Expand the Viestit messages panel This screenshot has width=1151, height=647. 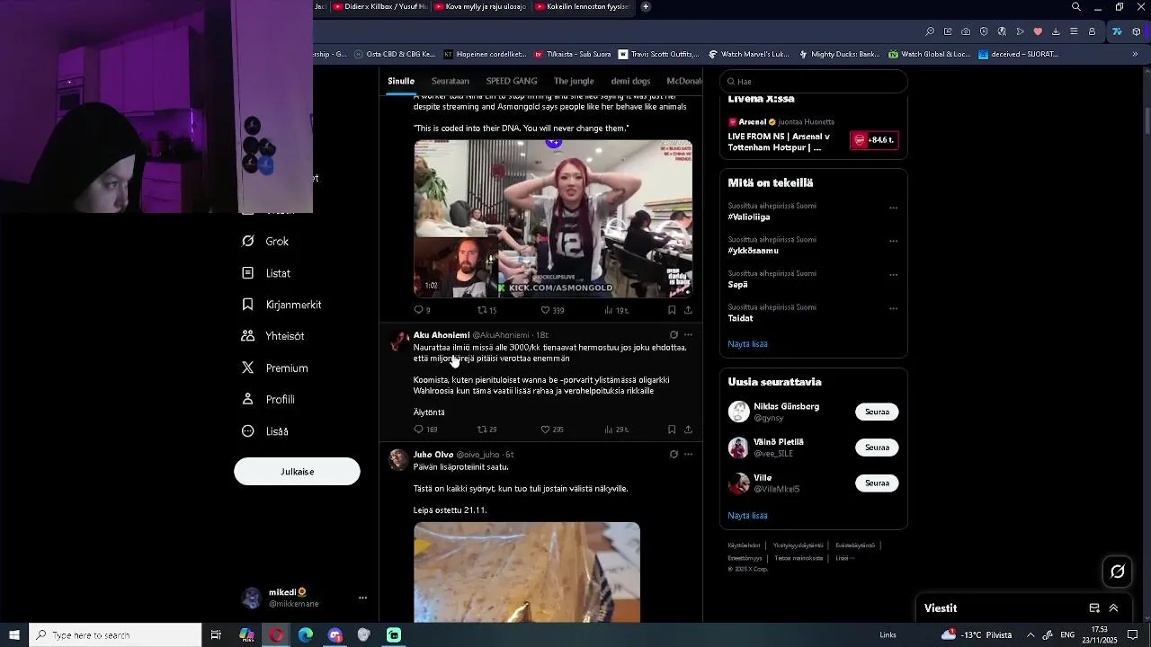pyautogui.click(x=1113, y=608)
